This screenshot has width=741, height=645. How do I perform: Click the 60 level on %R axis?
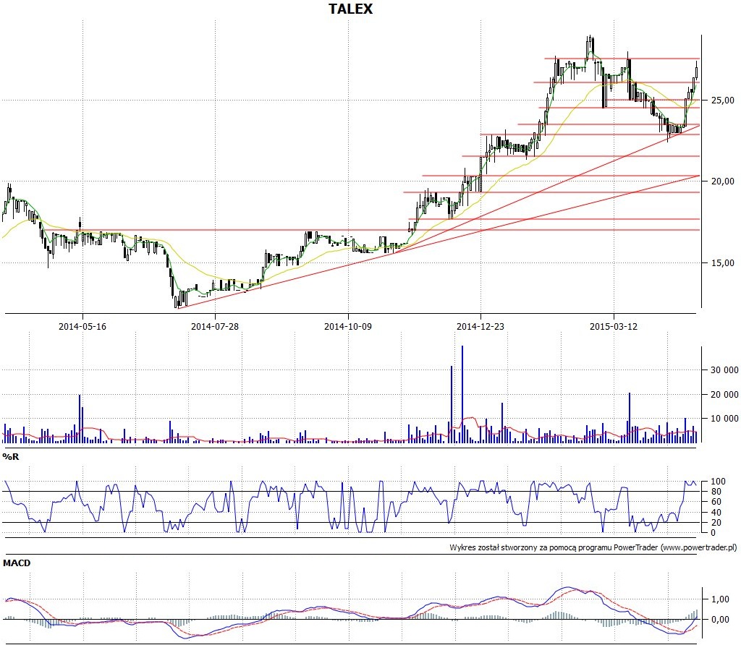click(716, 502)
